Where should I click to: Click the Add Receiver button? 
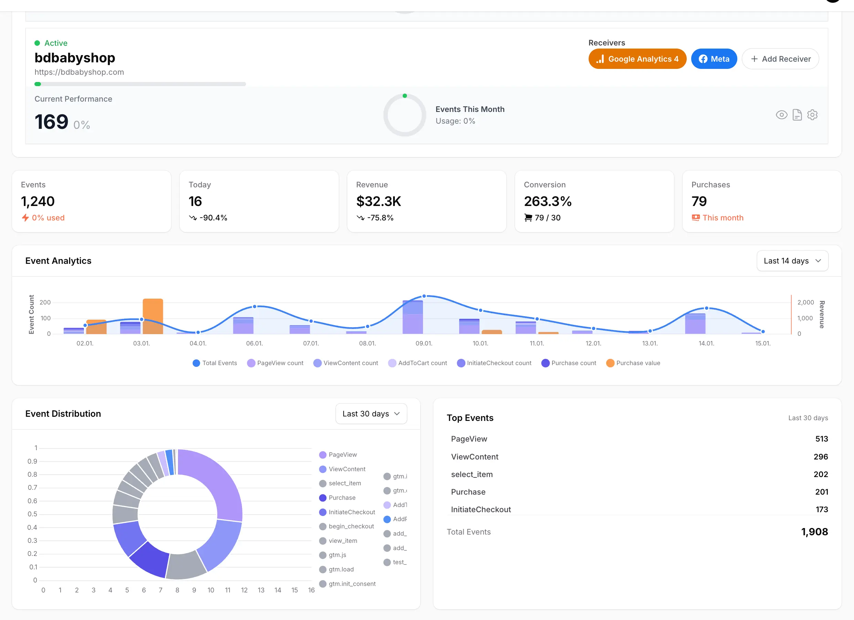click(780, 59)
